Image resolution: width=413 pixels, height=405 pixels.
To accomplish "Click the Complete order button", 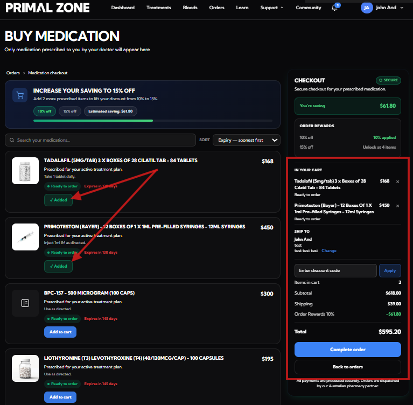I will 348,350.
